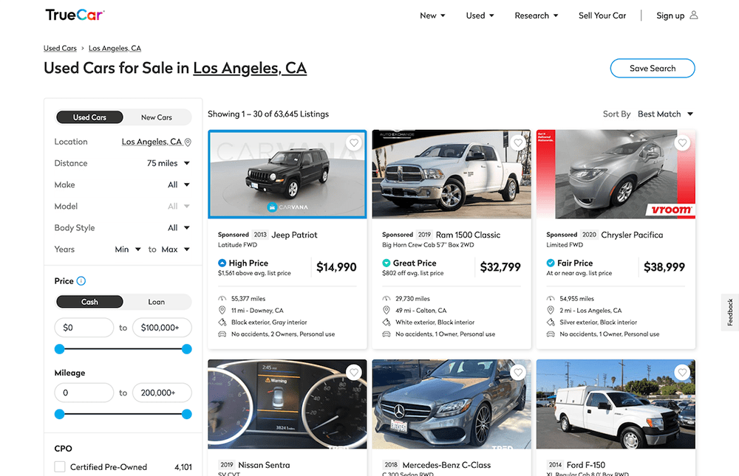This screenshot has height=476, width=739.
Task: Follow the Used Cars breadcrumb link
Action: tap(60, 47)
